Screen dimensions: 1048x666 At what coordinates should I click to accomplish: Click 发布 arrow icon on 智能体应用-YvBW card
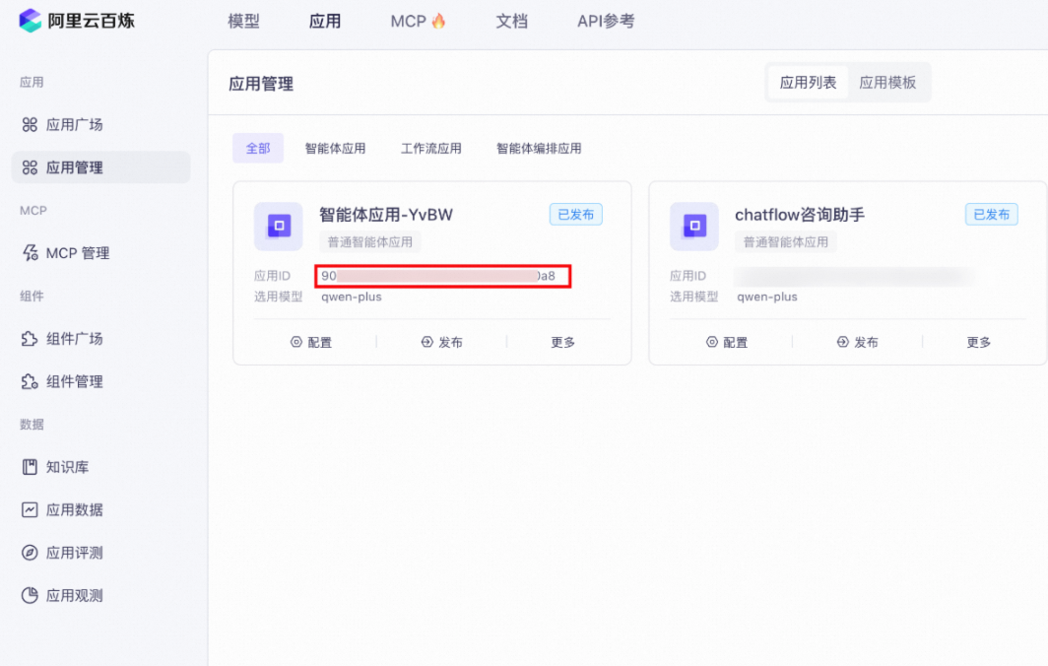click(427, 343)
